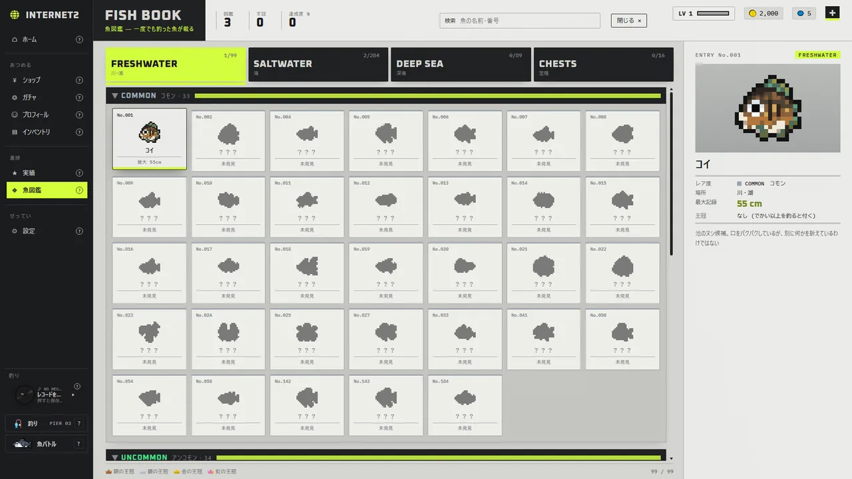Open the help icon next to ホーム
Image resolution: width=852 pixels, height=479 pixels.
(79, 39)
